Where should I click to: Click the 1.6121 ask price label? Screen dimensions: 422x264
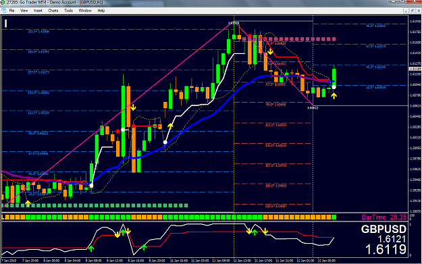(x=392, y=239)
